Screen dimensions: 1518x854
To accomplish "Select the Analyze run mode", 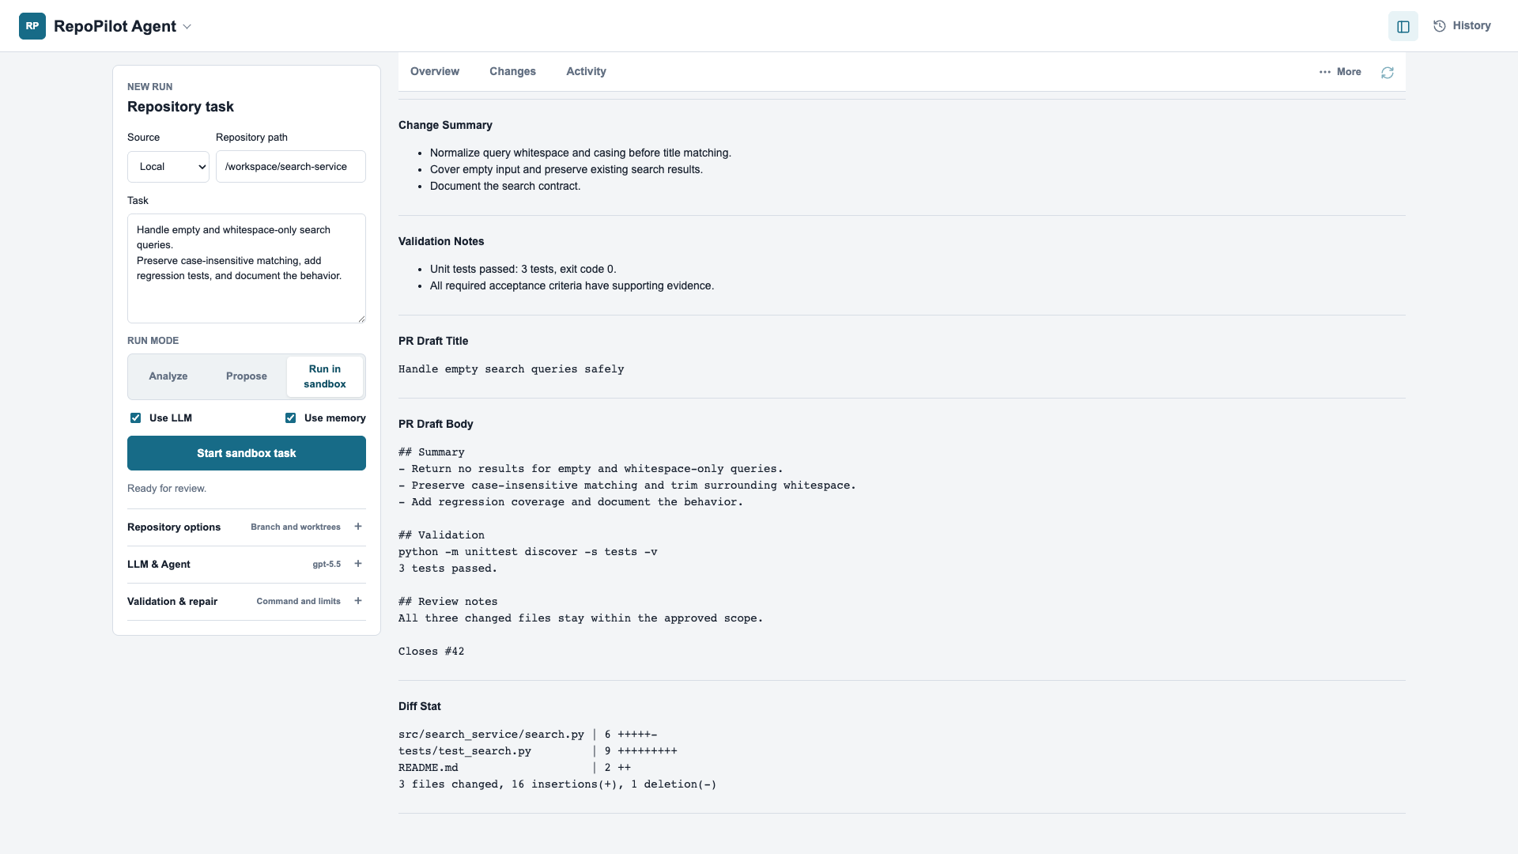I will pyautogui.click(x=168, y=376).
